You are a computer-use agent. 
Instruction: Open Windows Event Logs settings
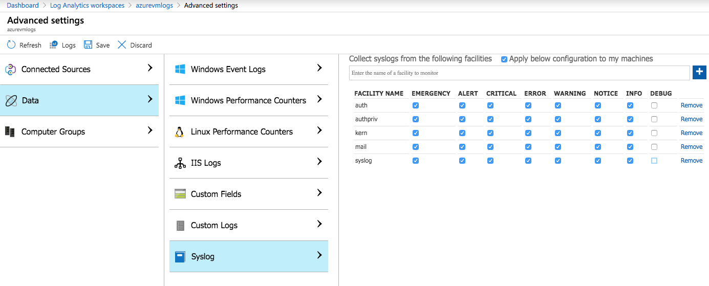tap(249, 69)
